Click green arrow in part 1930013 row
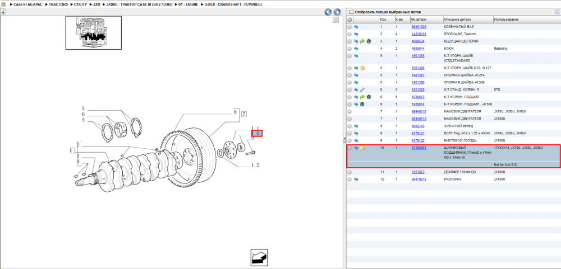This screenshot has width=561, height=269. click(362, 97)
